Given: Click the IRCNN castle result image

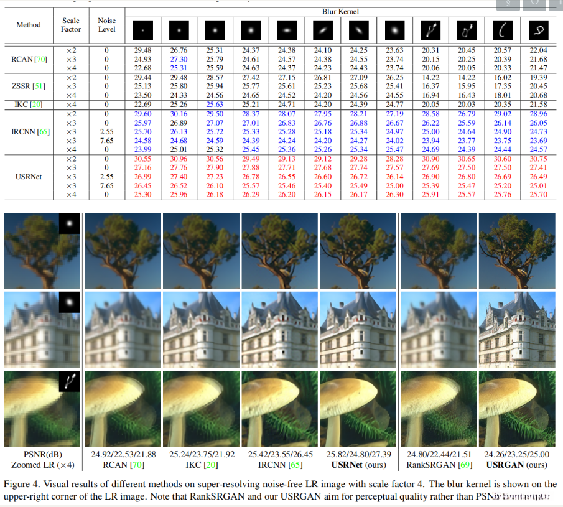Looking at the screenshot, I should click(x=280, y=330).
